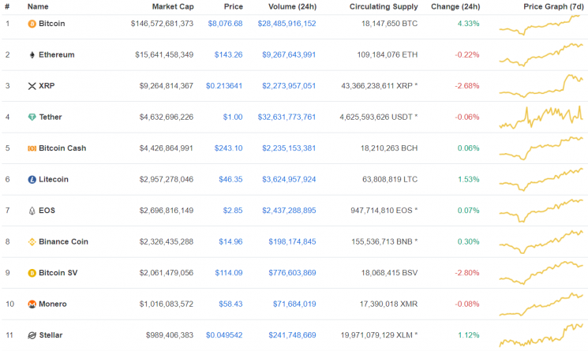Open the Binance Coin name link
Image resolution: width=588 pixels, height=351 pixels.
[x=63, y=241]
